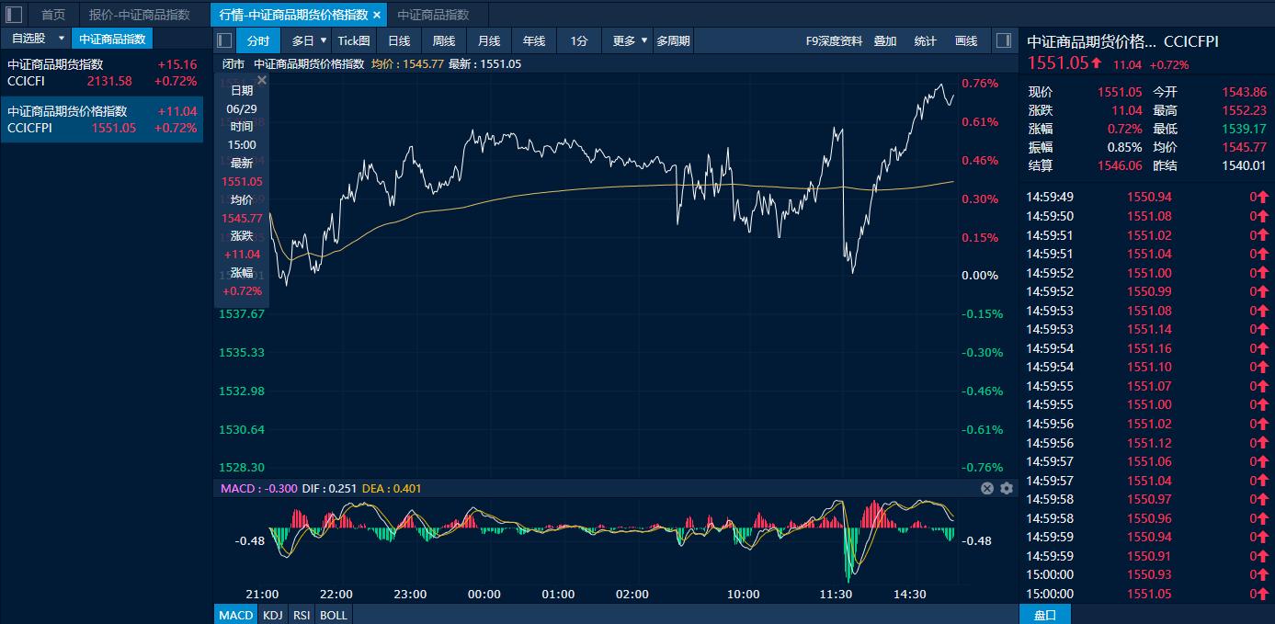The height and width of the screenshot is (624, 1275).
Task: Switch to the 报价-中证商品指数 tab
Action: click(140, 15)
